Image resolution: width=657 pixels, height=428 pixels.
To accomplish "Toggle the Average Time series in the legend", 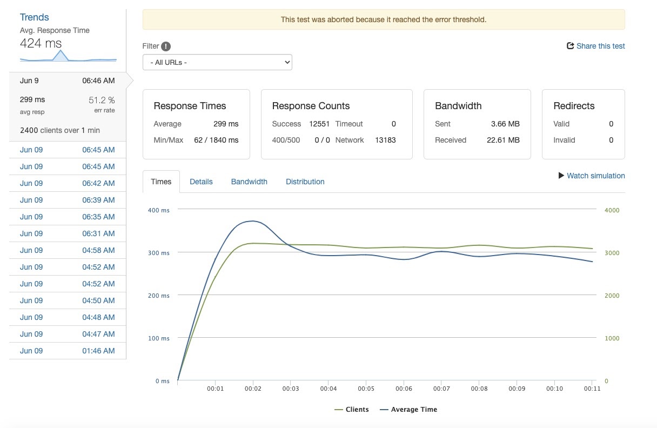I will [x=408, y=410].
